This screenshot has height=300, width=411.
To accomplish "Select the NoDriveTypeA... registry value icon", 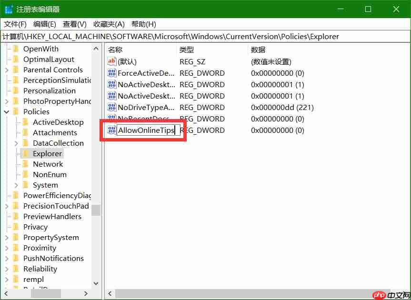I will [x=111, y=107].
